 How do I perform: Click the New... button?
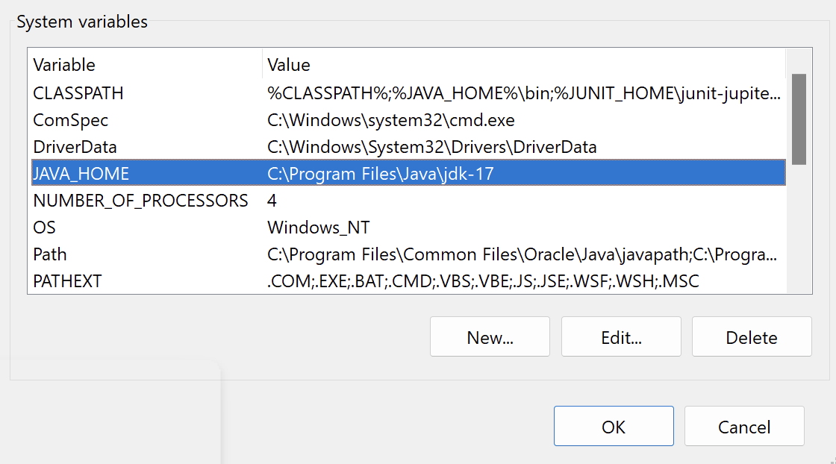[490, 336]
